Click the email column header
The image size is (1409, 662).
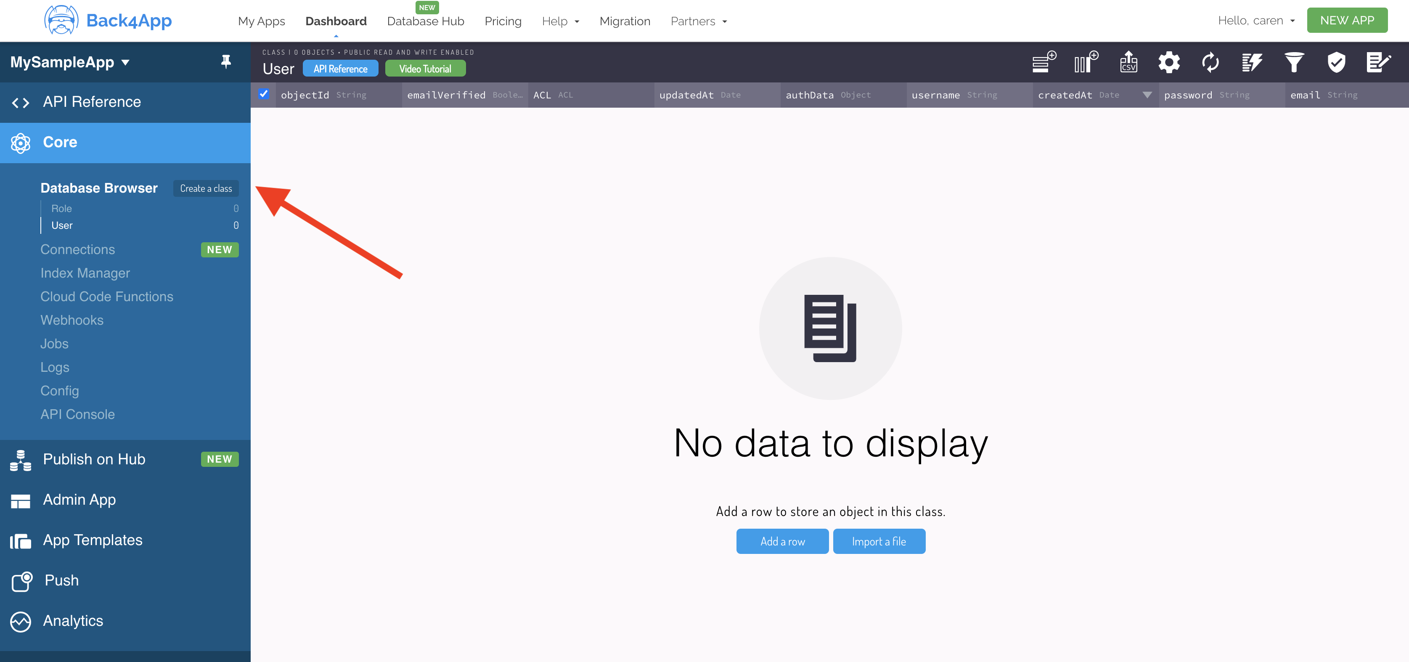point(1347,95)
